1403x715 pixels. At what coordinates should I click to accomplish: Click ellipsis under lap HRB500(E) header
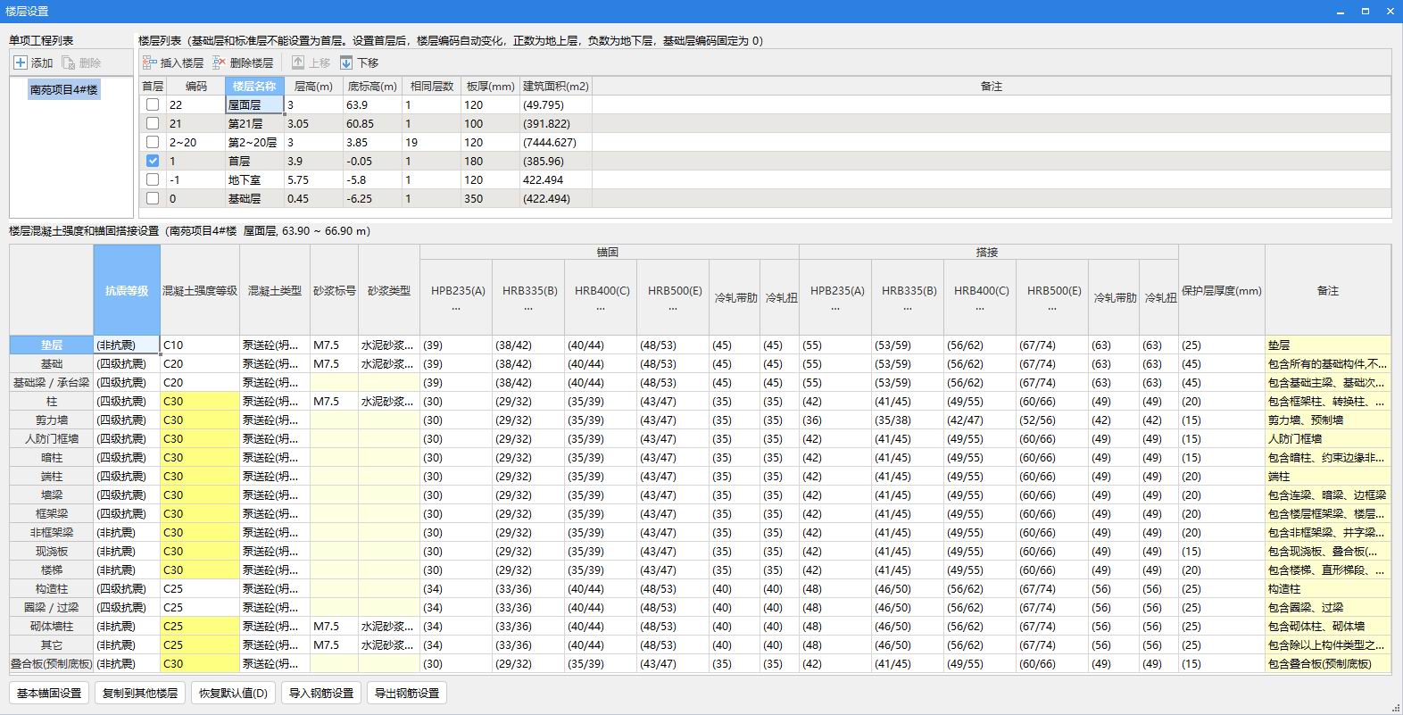click(1052, 308)
